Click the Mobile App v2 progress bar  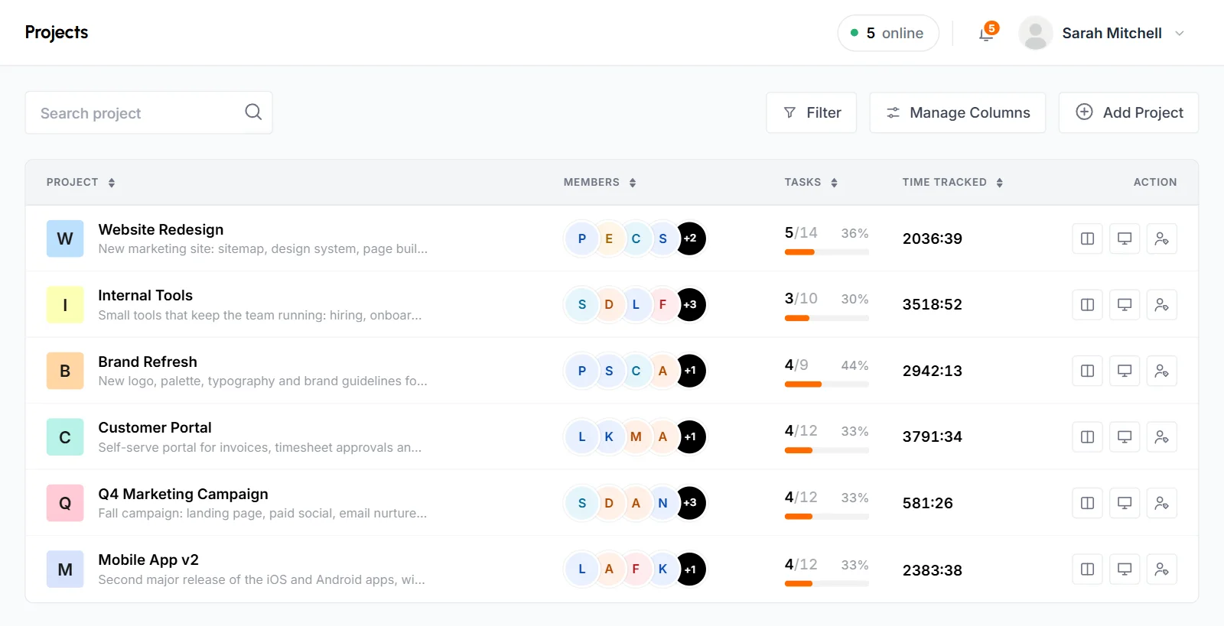click(x=827, y=583)
